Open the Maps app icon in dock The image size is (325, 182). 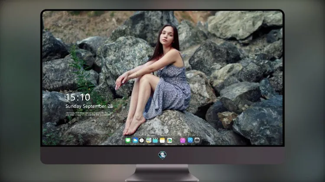coord(149,141)
